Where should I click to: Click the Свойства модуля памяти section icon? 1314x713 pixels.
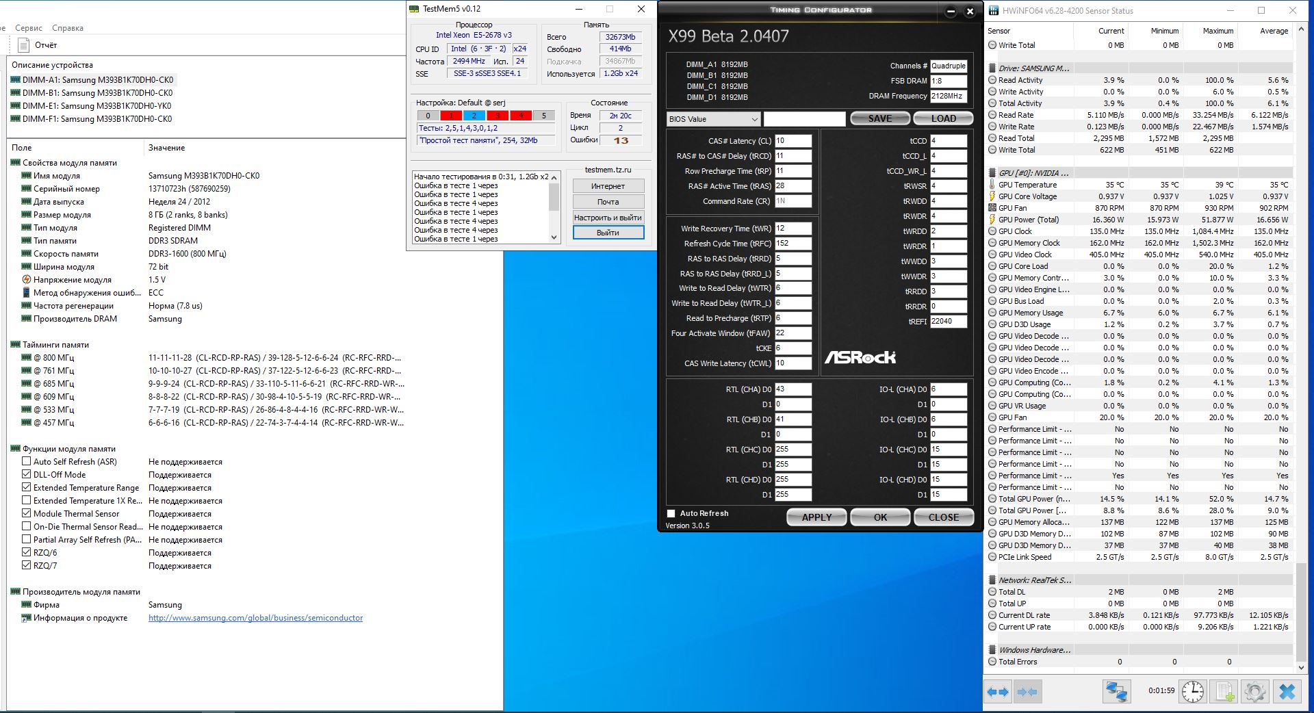coord(15,163)
